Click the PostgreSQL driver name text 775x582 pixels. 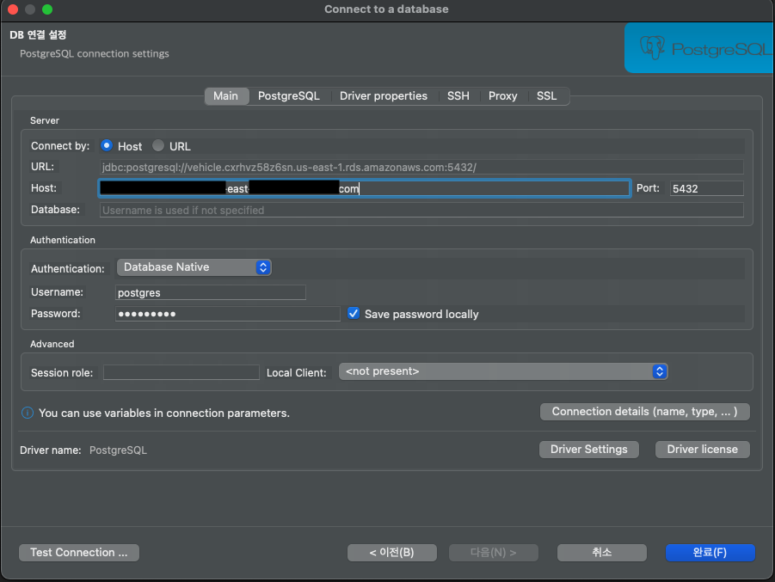pyautogui.click(x=118, y=450)
